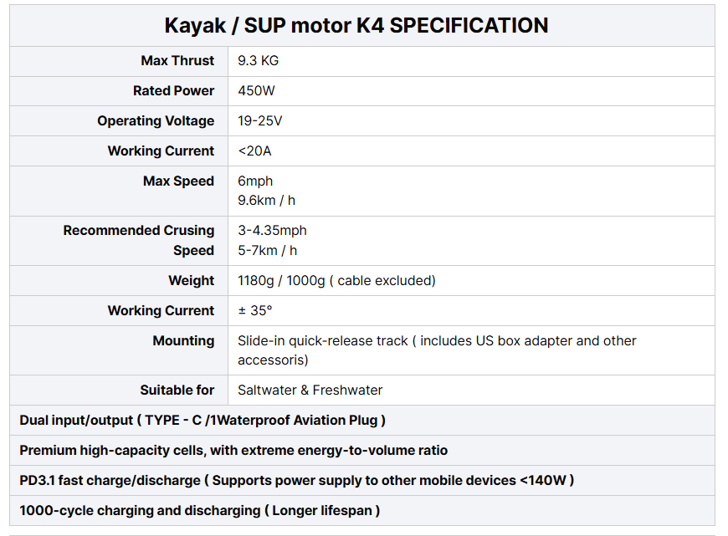
Task: Click the Slide-in quick-release track text
Action: coord(323,340)
